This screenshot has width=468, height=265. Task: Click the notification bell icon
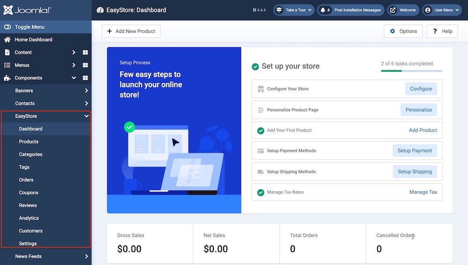[x=322, y=10]
